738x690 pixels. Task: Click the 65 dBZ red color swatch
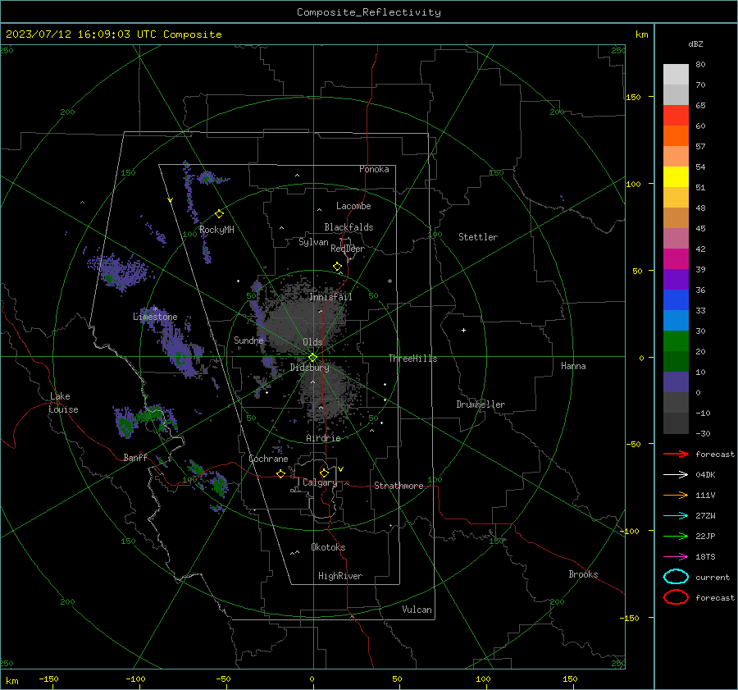tap(676, 116)
